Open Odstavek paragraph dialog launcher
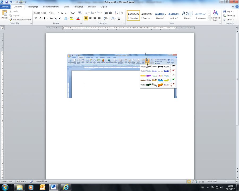This screenshot has height=191, width=239. [x=123, y=23]
